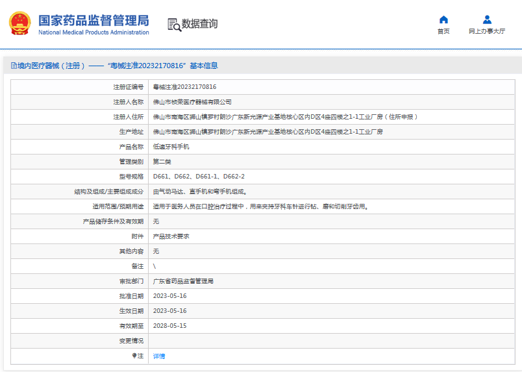Screen dimensions: 522x372
Task: Click the 结构及组成/主要组成成分 label
Action: tap(109, 192)
